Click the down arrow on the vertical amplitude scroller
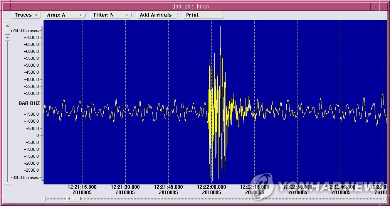 pos(7,37)
